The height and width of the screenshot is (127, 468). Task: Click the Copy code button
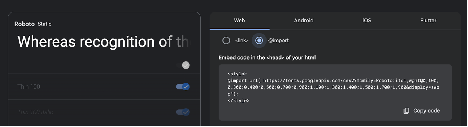[x=422, y=111]
